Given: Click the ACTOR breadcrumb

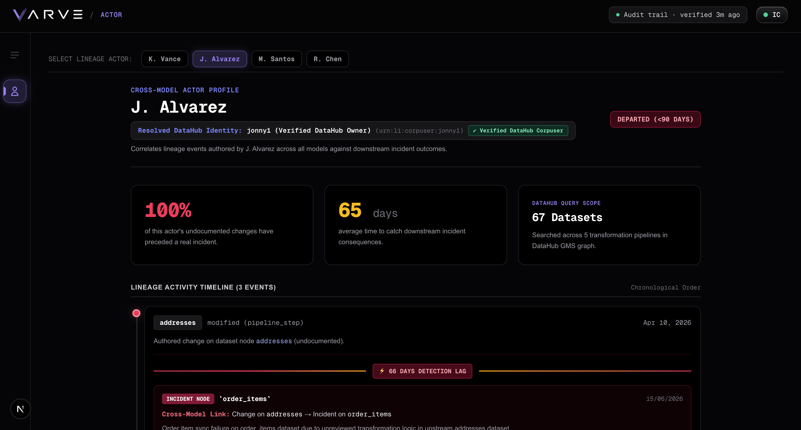Looking at the screenshot, I should pos(111,15).
